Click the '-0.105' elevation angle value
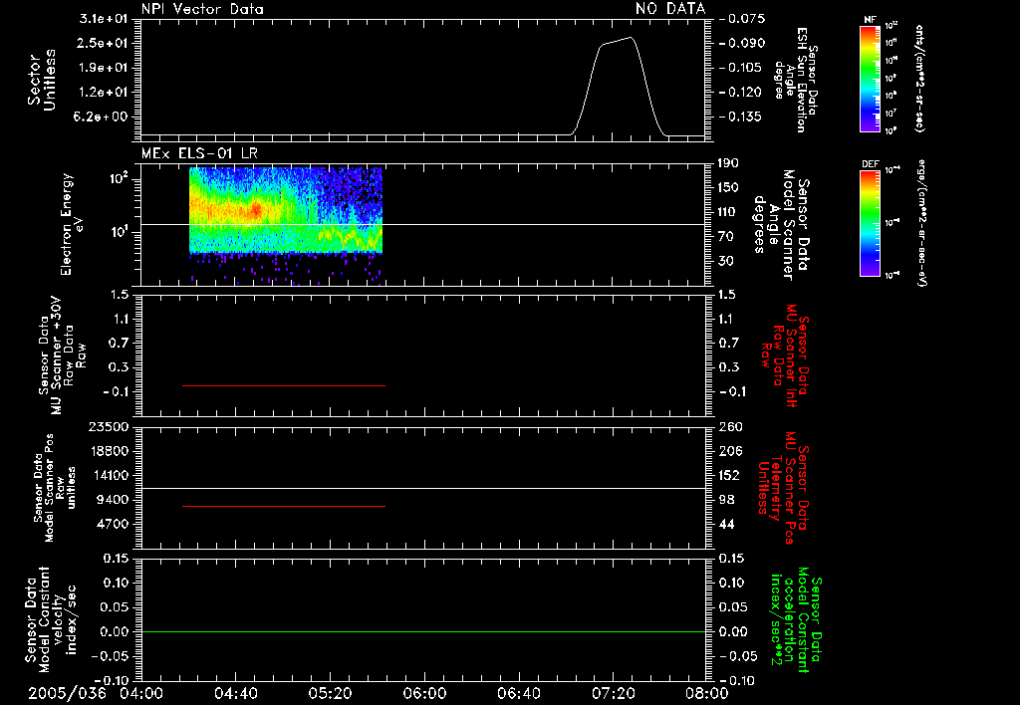This screenshot has height=705, width=1020. 743,68
